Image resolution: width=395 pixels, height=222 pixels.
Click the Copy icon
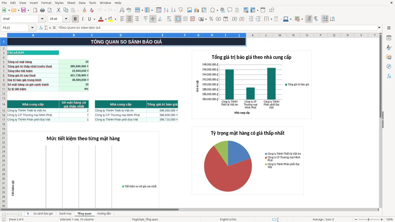(x=66, y=10)
